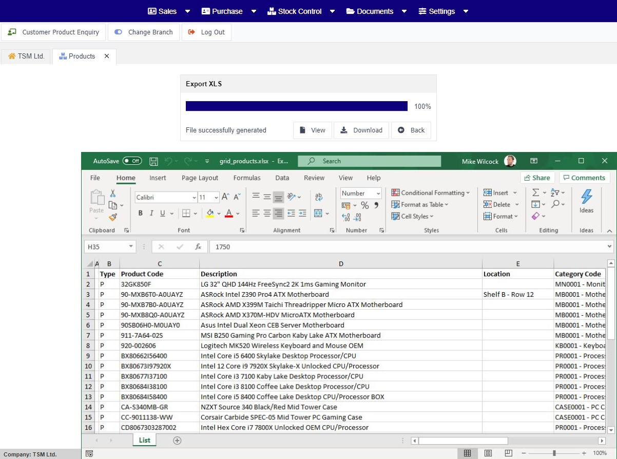Click the Excel Search box
617x459 pixels.
tap(369, 161)
